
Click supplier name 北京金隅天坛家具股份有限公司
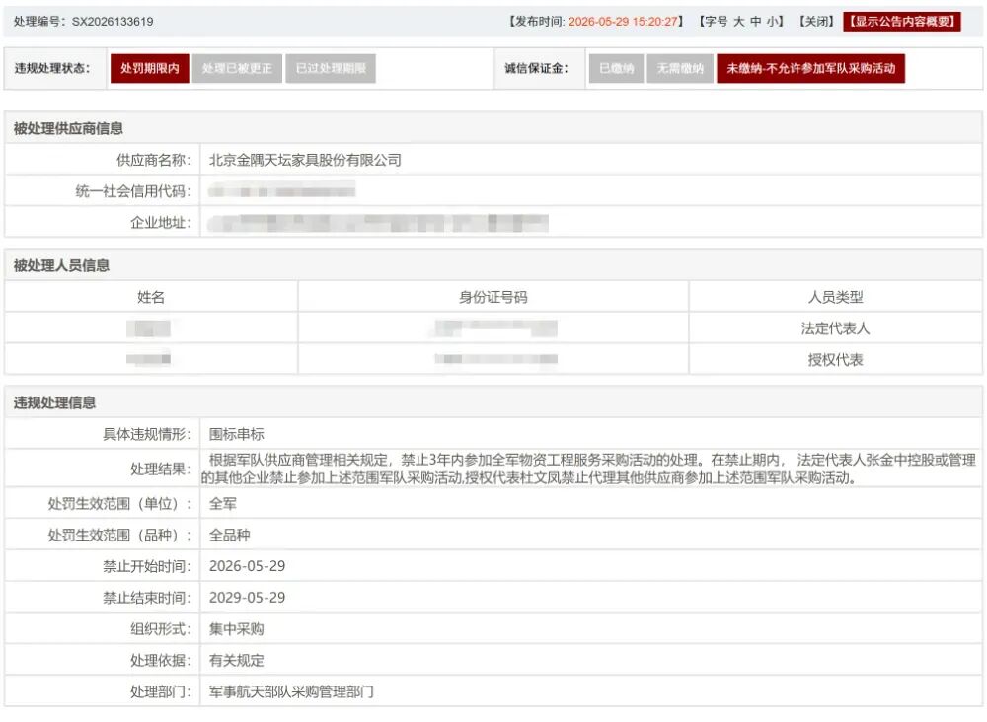305,160
